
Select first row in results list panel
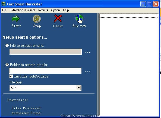pos(129,16)
